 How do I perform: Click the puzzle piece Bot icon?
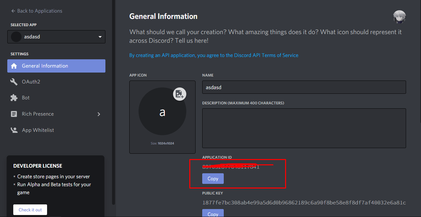point(14,98)
